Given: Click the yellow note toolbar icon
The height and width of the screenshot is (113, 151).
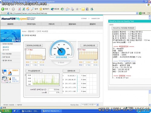Looking at the screenshot, I should click(83, 9).
